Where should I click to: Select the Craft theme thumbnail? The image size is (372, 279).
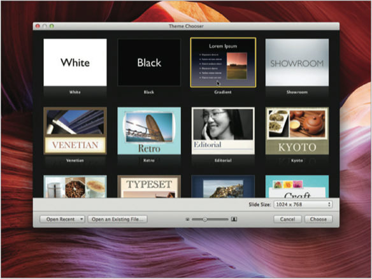(297, 187)
